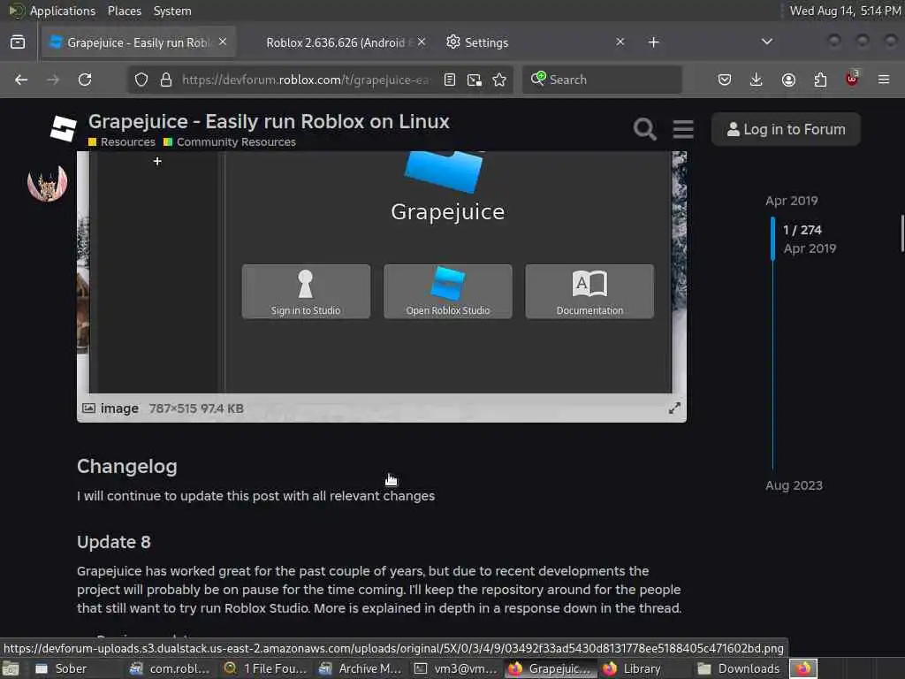Screen dimensions: 905x679
Task: Open the Resources category link
Action: 122,142
